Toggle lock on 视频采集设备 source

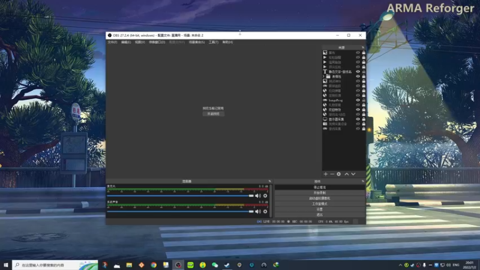pyautogui.click(x=364, y=124)
